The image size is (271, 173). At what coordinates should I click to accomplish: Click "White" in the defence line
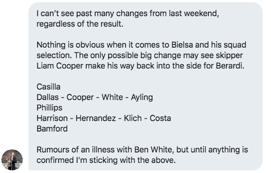(x=112, y=97)
